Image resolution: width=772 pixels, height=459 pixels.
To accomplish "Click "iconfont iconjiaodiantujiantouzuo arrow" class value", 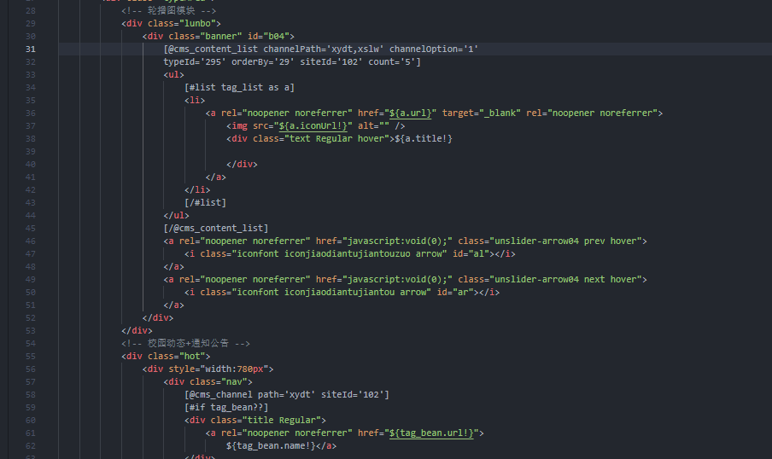I will (339, 254).
